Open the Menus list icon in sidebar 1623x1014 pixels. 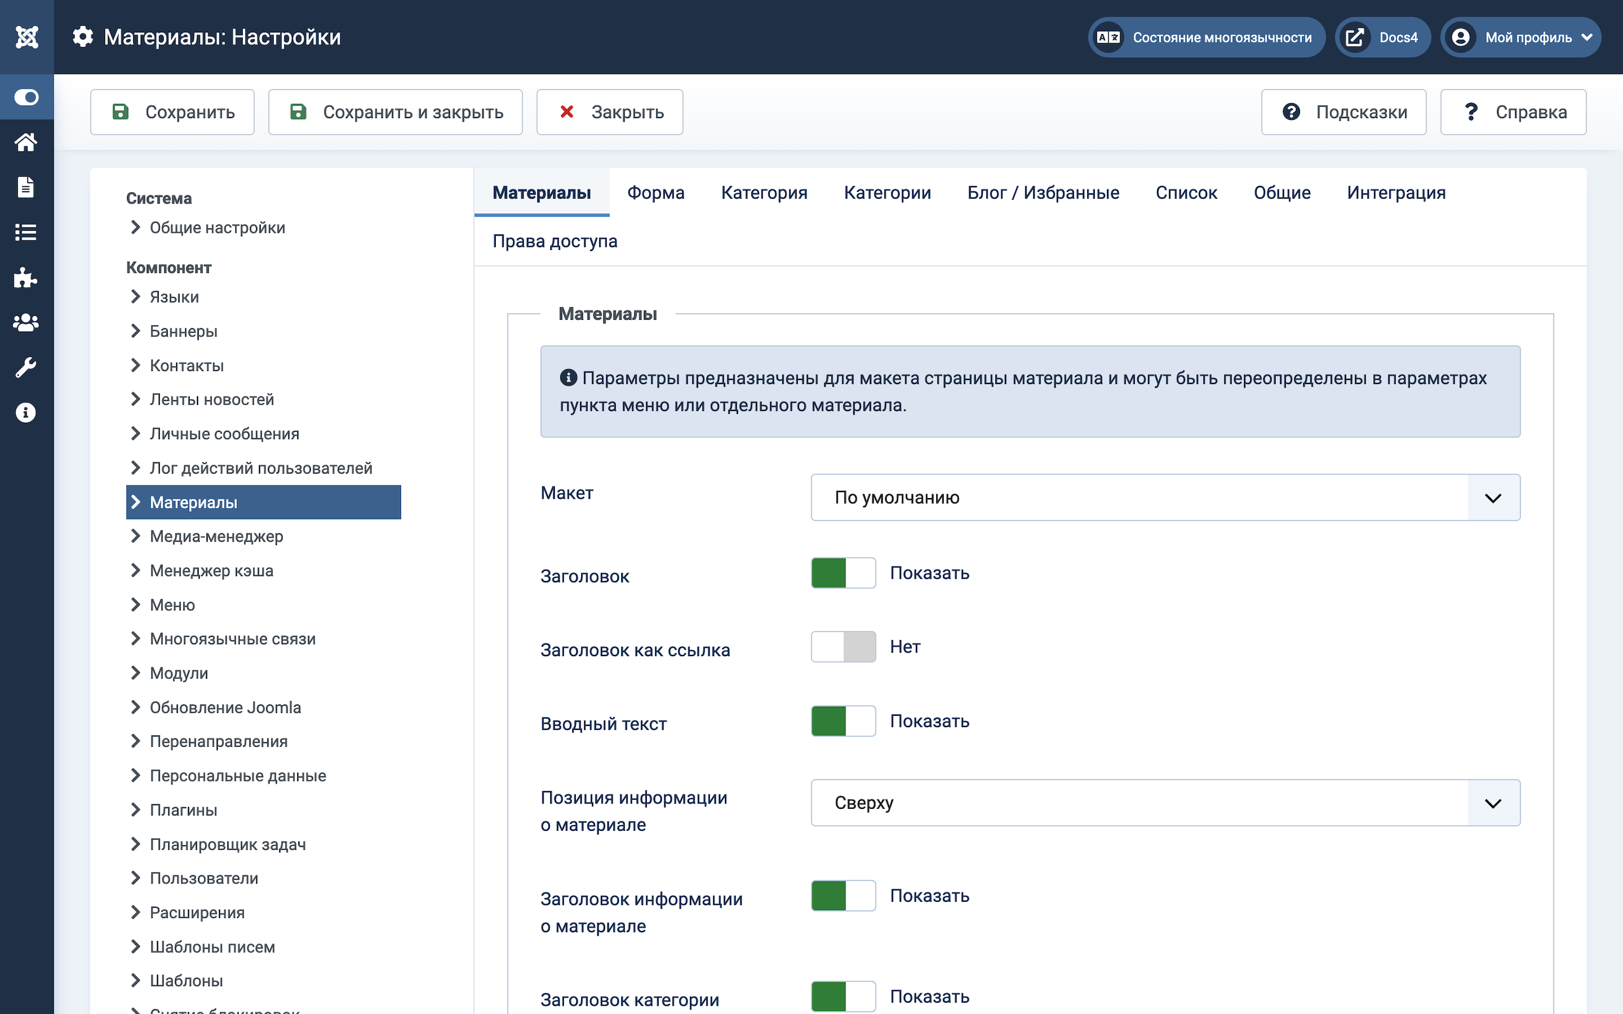(x=26, y=232)
